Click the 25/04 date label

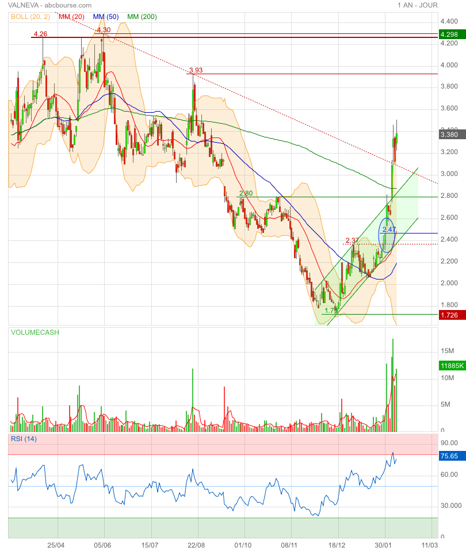coord(56,545)
